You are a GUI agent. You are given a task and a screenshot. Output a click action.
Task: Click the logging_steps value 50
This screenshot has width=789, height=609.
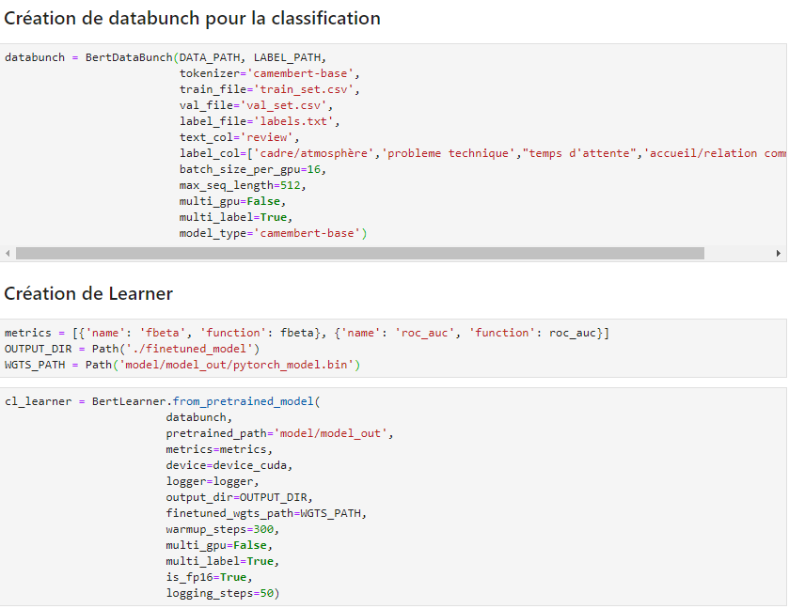267,593
